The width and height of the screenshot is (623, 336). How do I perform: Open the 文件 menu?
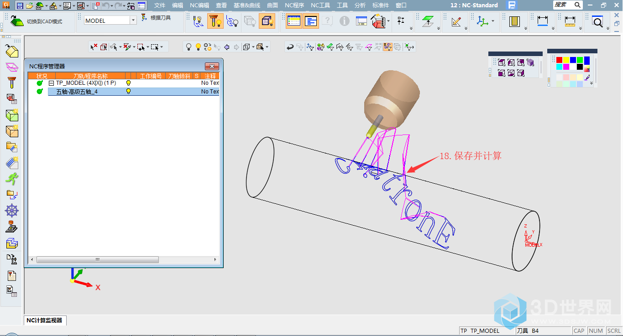pos(160,5)
